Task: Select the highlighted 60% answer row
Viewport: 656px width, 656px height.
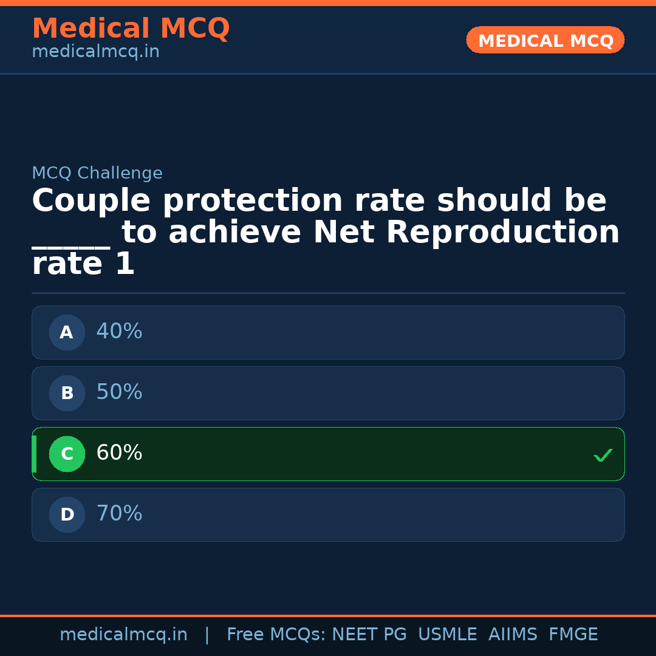Action: coord(328,454)
